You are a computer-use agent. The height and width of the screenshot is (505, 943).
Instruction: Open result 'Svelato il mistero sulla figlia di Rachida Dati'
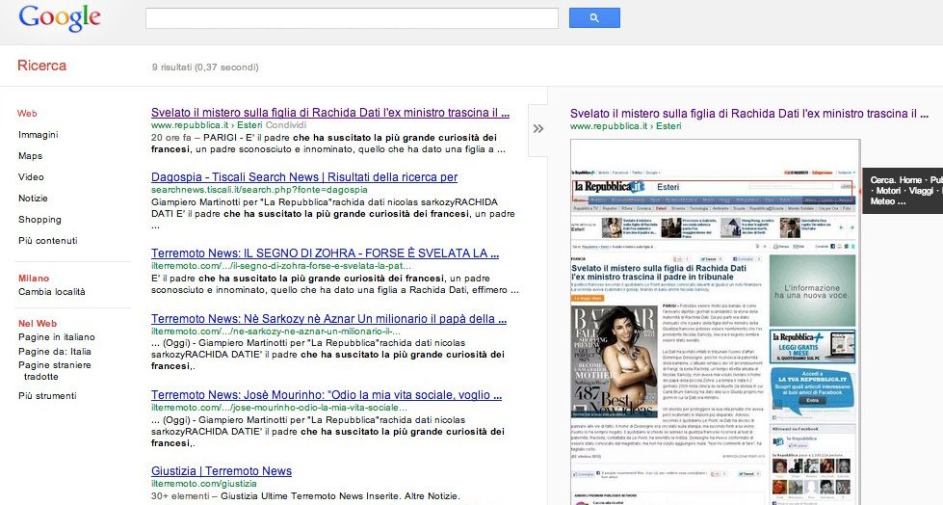coord(330,113)
